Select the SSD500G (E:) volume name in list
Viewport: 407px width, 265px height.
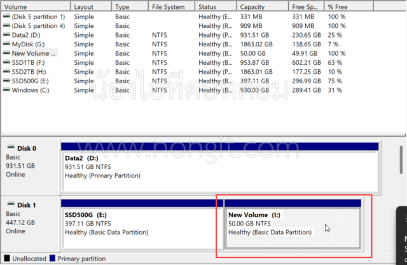[x=30, y=81]
